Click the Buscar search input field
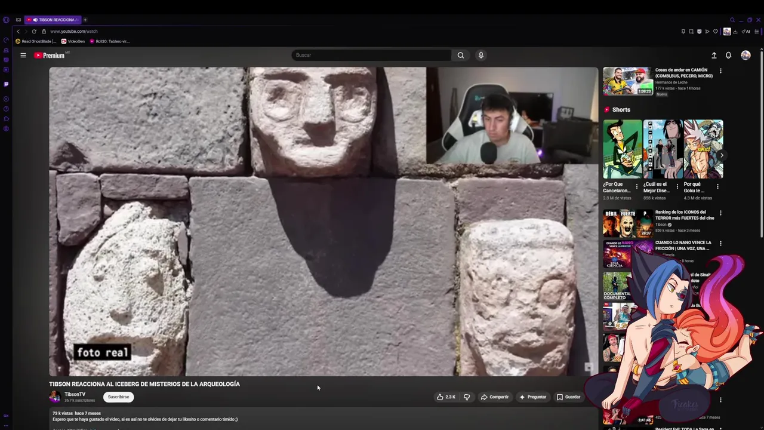 371,55
